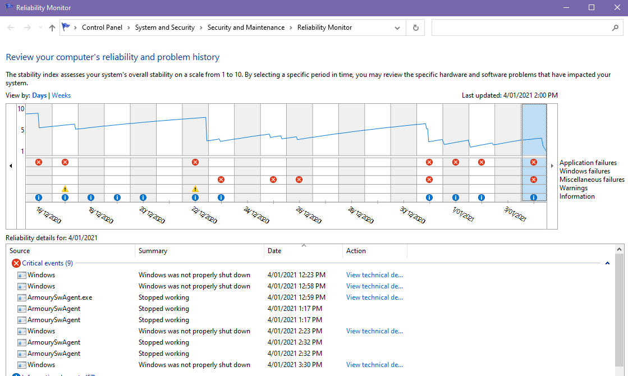The height and width of the screenshot is (376, 628).
Task: Click the Source column header
Action: (x=20, y=251)
